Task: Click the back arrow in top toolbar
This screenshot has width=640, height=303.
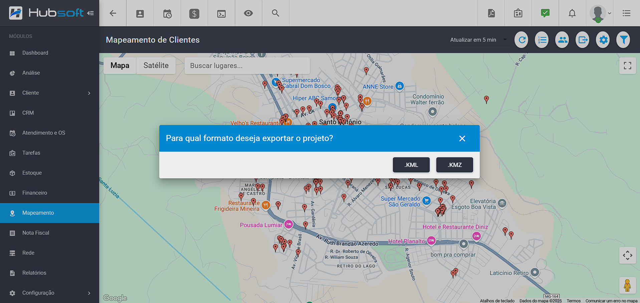Action: coord(113,13)
